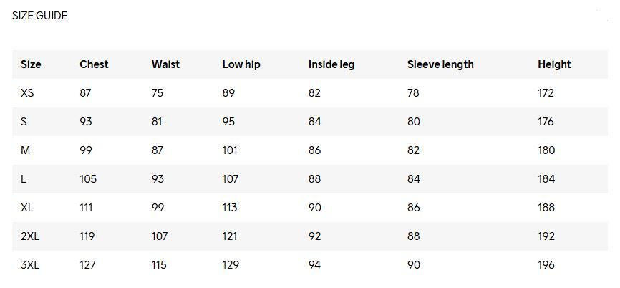Click the Sleeve length column header
The height and width of the screenshot is (288, 620).
(x=440, y=64)
